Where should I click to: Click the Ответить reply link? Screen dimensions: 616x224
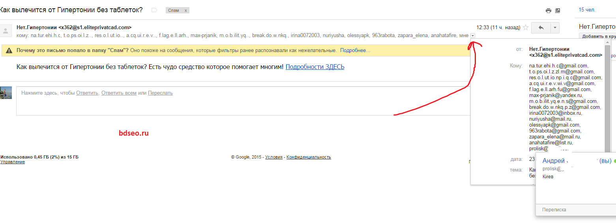coord(87,93)
